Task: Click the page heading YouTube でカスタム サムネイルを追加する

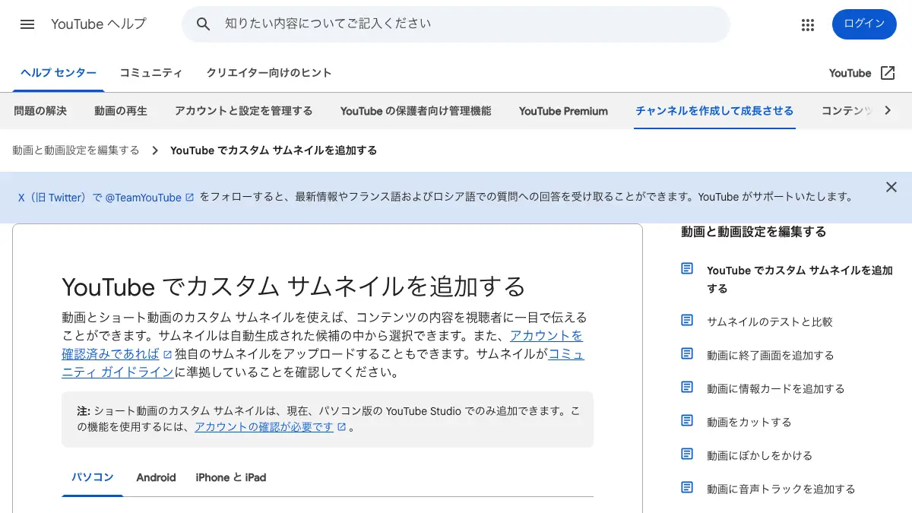Action: point(293,287)
